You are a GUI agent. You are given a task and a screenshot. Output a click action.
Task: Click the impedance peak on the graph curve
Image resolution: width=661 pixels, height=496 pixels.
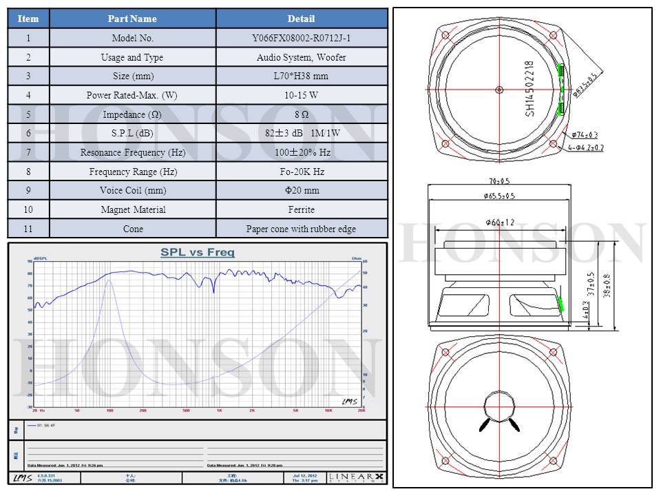tap(109, 280)
